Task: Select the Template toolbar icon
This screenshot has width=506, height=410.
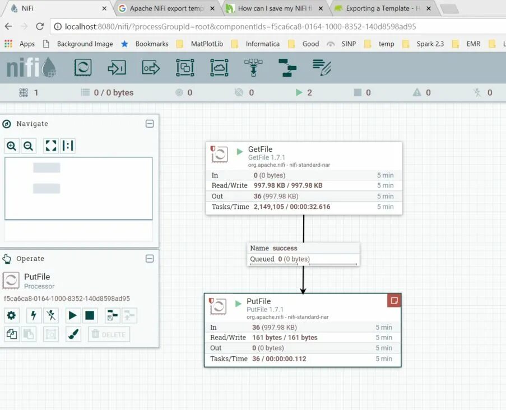Action: click(287, 67)
